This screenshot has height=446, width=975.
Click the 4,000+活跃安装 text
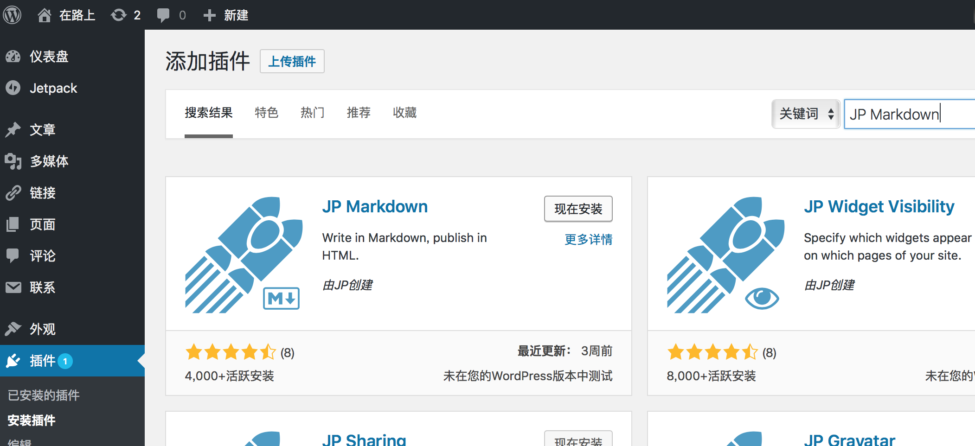tap(230, 376)
